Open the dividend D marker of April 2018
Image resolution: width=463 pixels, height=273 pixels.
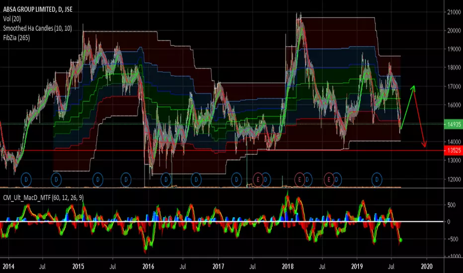tap(308, 180)
